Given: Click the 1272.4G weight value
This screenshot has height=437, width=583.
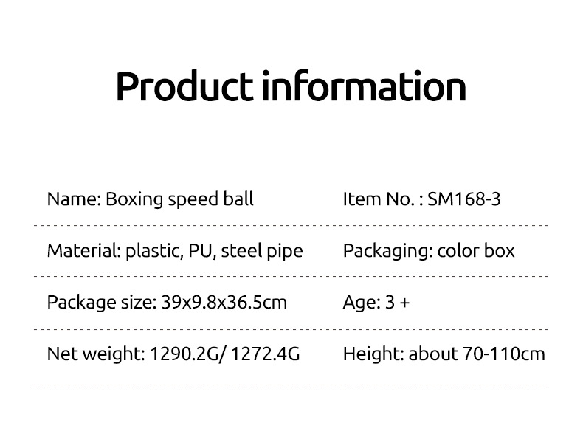Looking at the screenshot, I should (266, 354).
